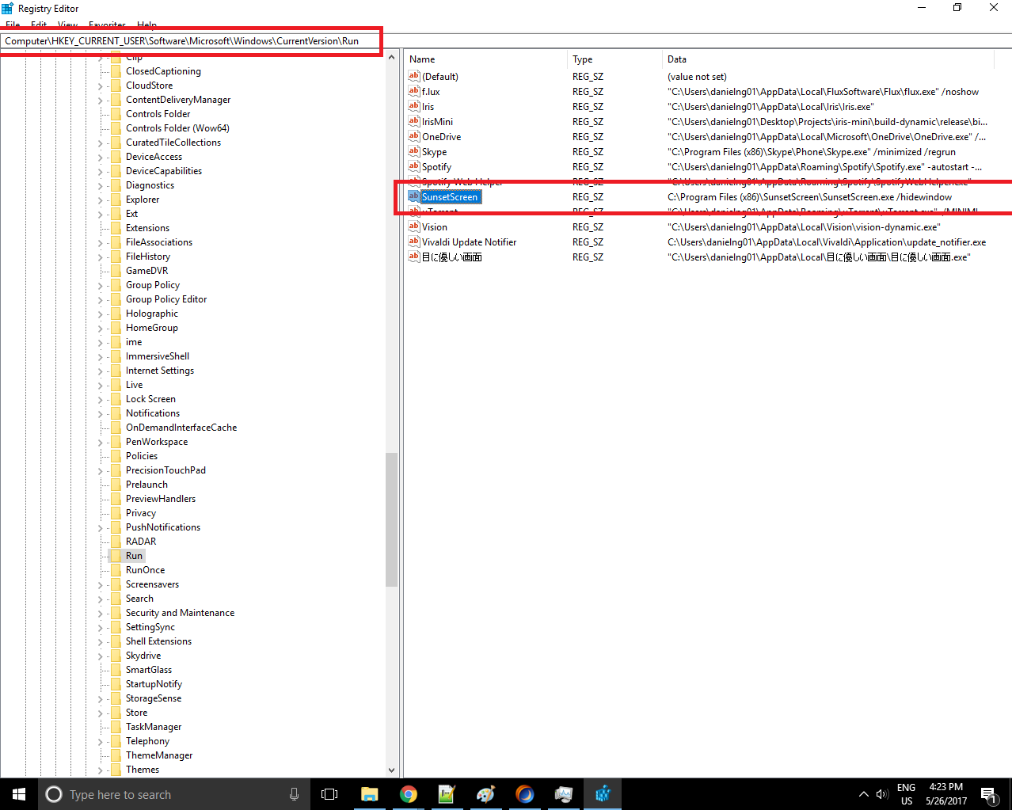Select the Vivaldi Update Notifier value icon
The width and height of the screenshot is (1012, 810).
pyautogui.click(x=413, y=241)
